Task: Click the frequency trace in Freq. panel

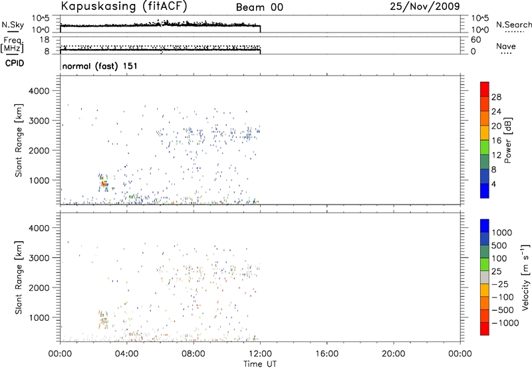Action: pyautogui.click(x=160, y=50)
